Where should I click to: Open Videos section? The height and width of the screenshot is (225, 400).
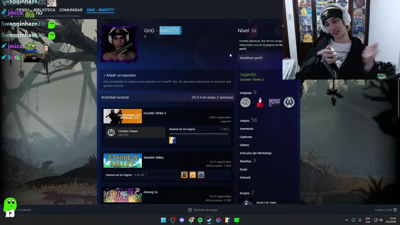pos(244,145)
